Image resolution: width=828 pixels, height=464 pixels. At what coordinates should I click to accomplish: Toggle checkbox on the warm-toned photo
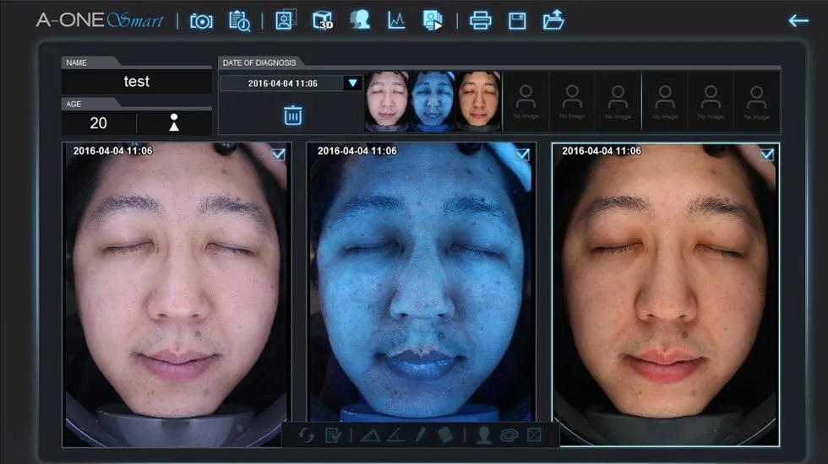[766, 154]
